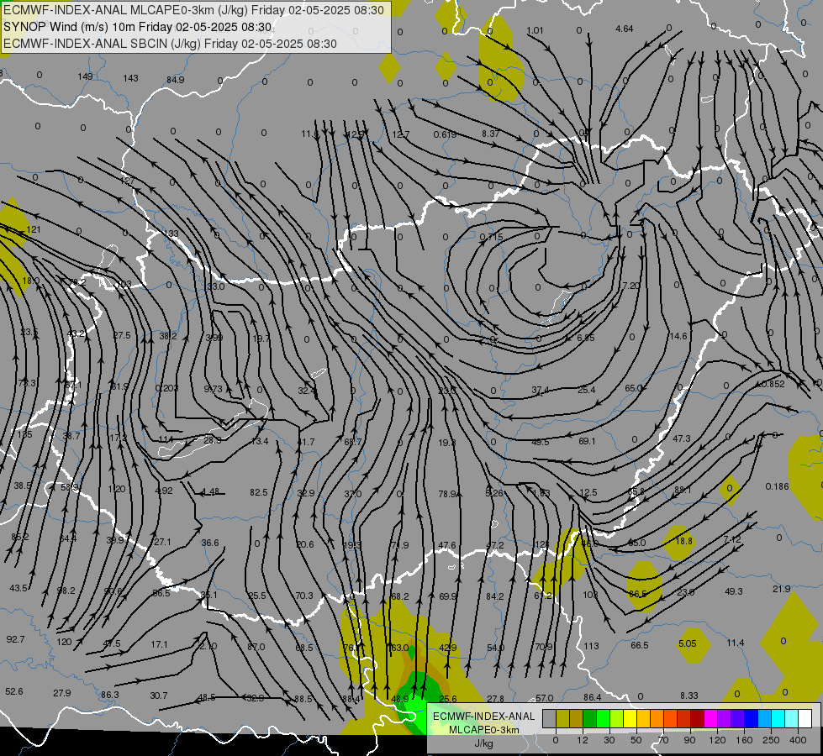Click map value 1.01
The width and height of the screenshot is (823, 756).
(x=535, y=30)
